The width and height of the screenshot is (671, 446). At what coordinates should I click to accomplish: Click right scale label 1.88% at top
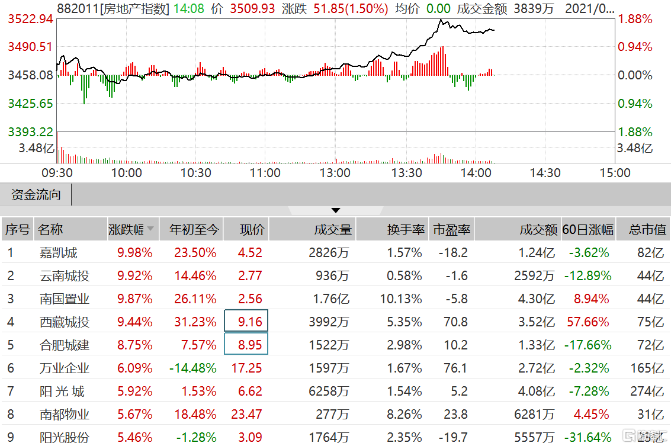[x=635, y=19]
